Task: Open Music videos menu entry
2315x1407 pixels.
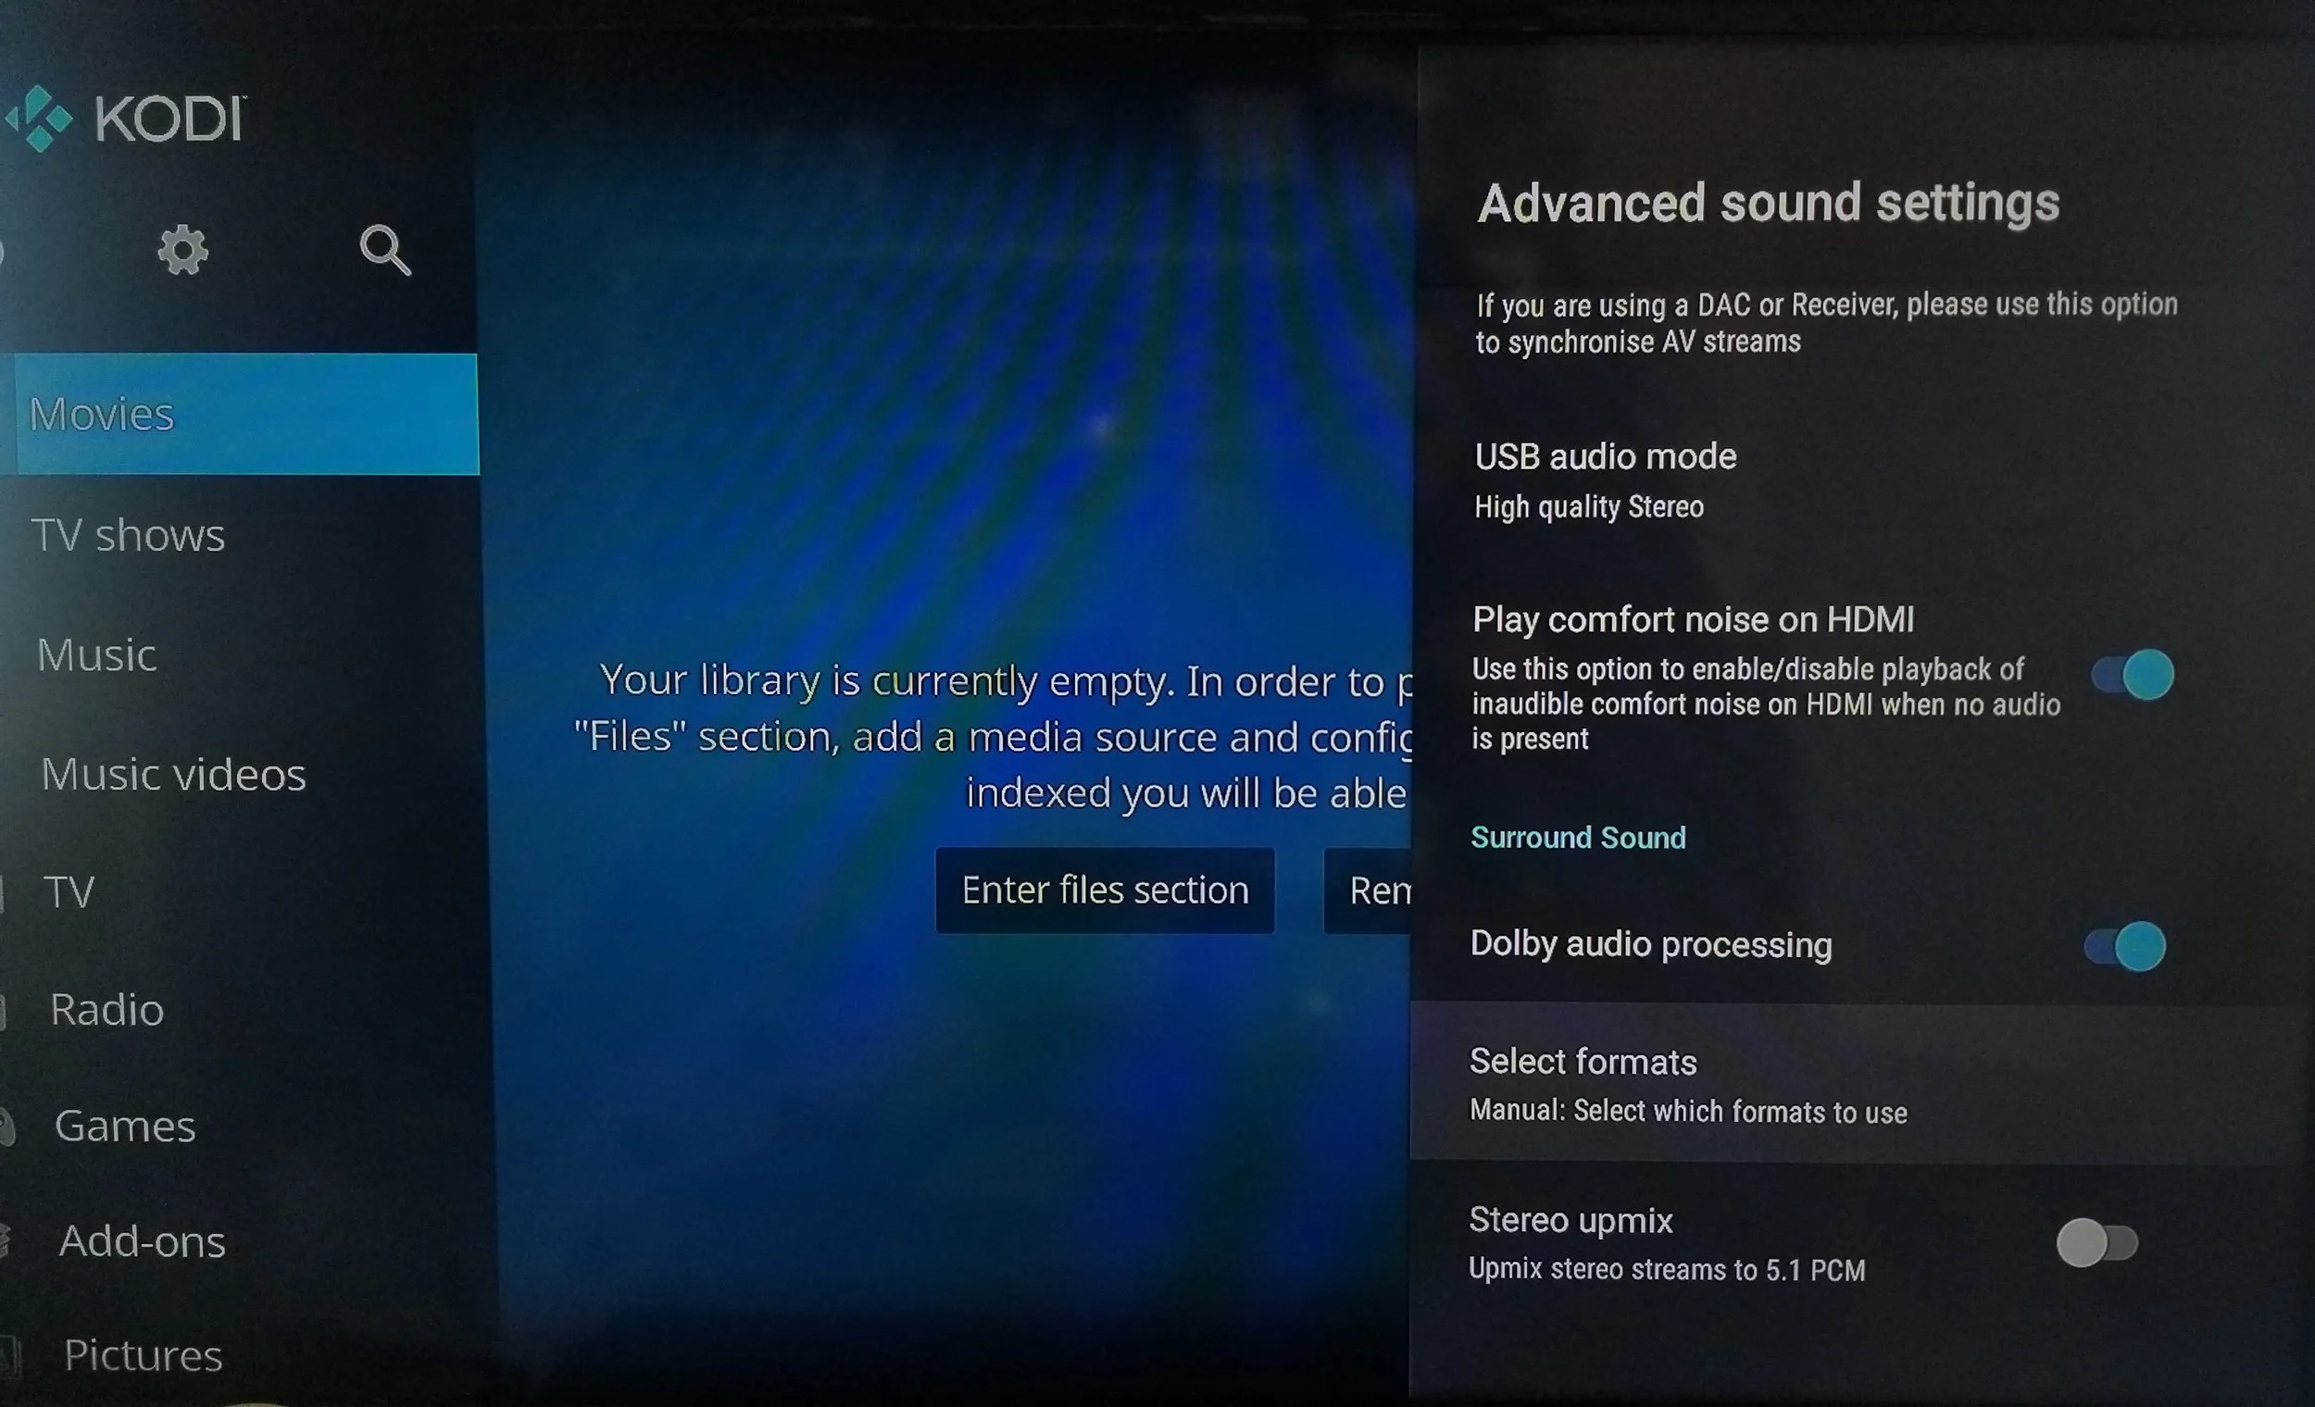Action: pyautogui.click(x=174, y=775)
